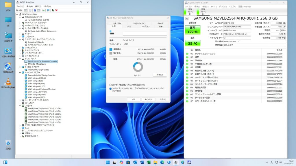Click the 詳細(D) button

coord(160,75)
